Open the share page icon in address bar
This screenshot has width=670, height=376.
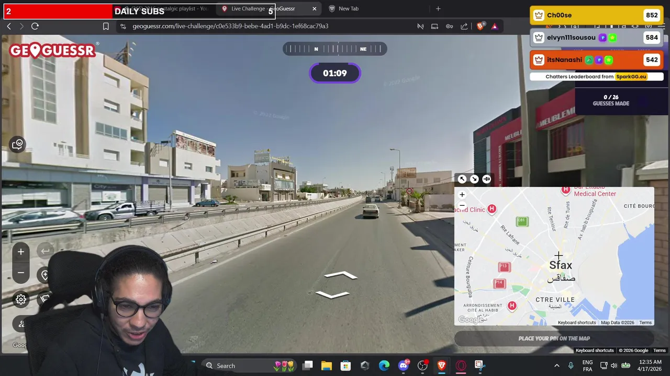[464, 26]
